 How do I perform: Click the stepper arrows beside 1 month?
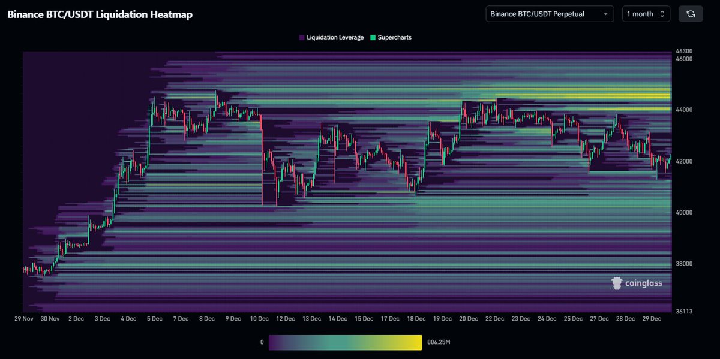664,13
